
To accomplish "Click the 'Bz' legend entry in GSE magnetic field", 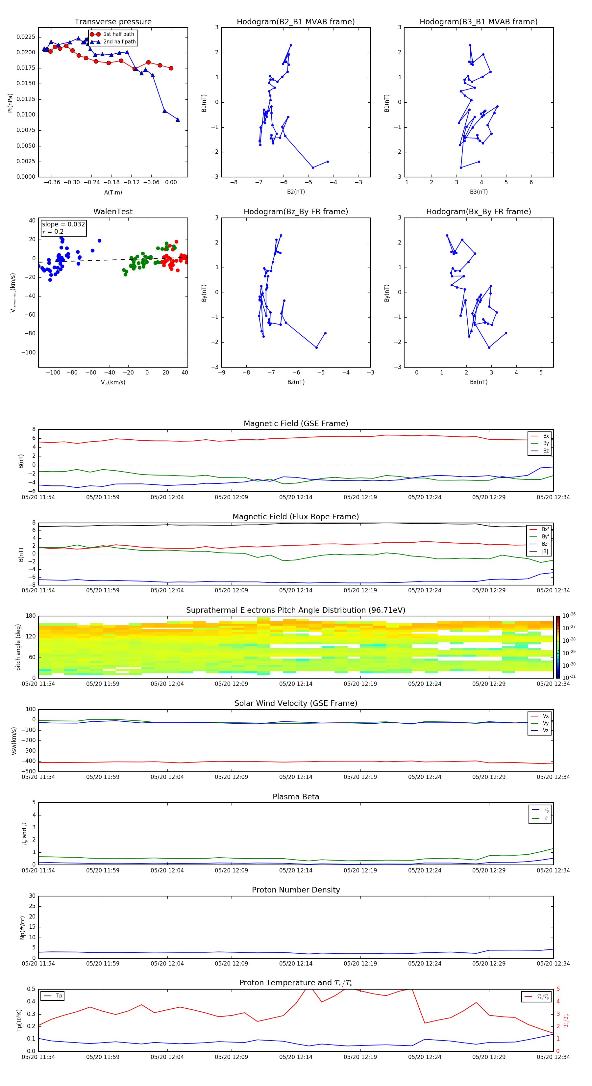I will pyautogui.click(x=540, y=451).
